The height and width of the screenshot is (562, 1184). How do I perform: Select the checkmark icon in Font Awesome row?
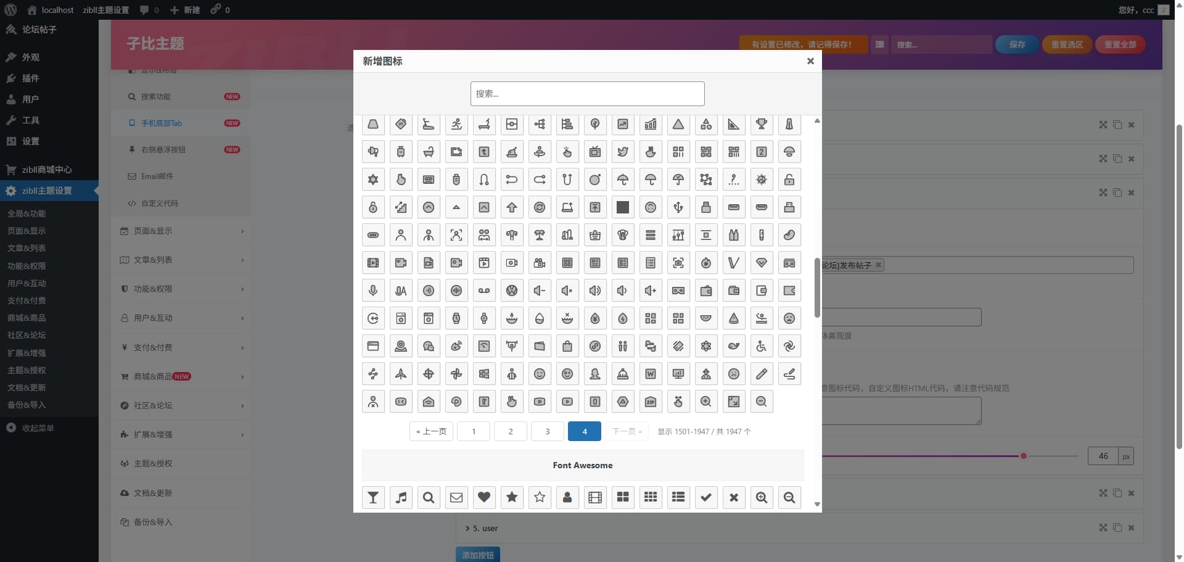point(705,497)
